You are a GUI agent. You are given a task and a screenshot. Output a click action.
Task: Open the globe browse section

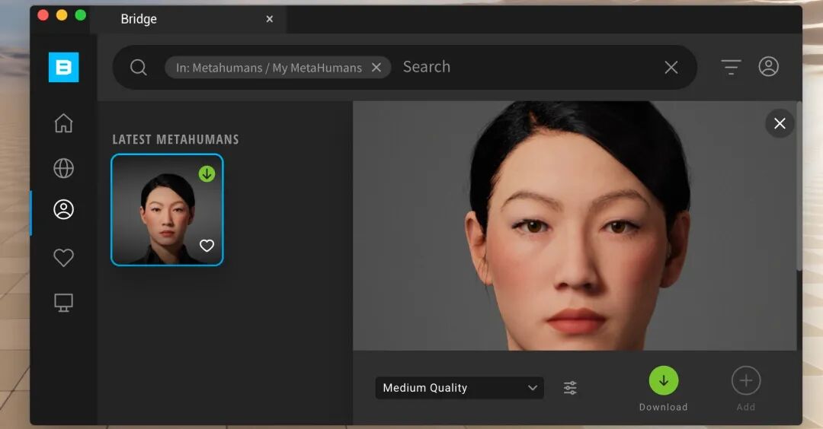(x=63, y=168)
